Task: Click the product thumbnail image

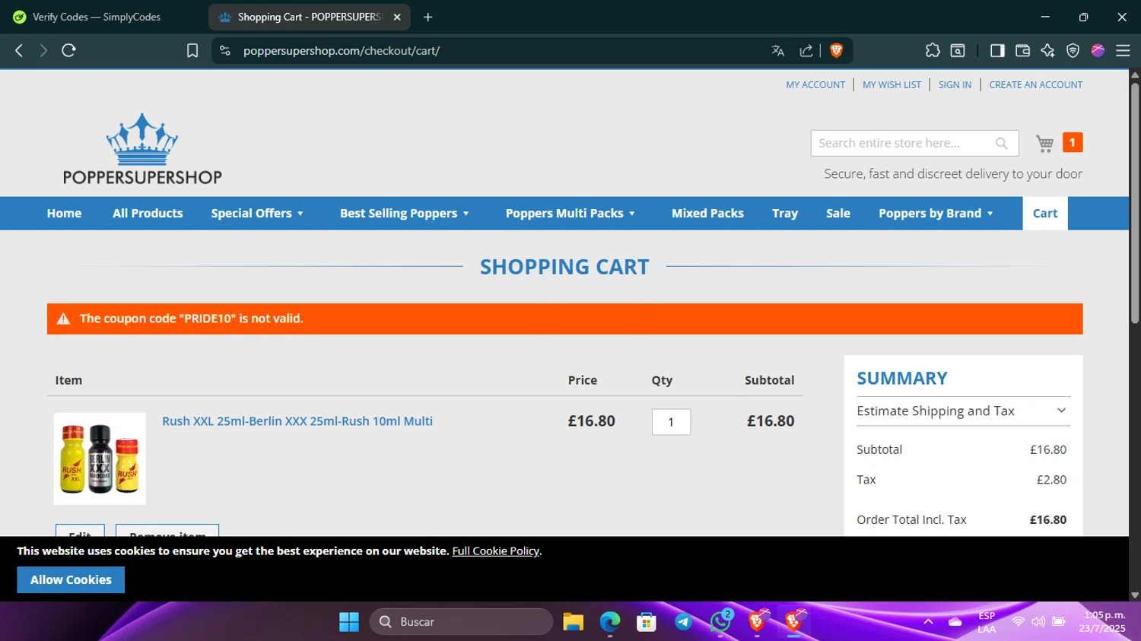Action: pyautogui.click(x=100, y=459)
